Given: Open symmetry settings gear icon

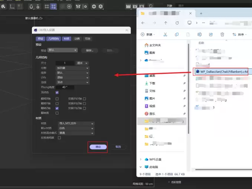Looking at the screenshot, I should point(85,7).
